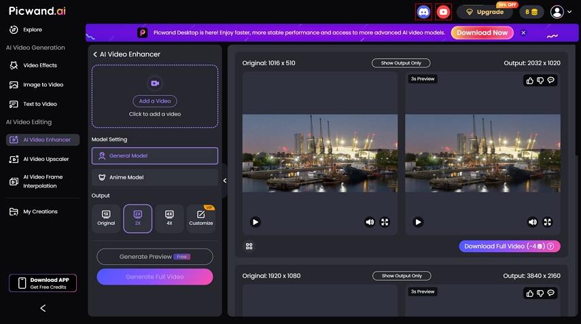
Task: Select the Anime Model option
Action: point(155,177)
